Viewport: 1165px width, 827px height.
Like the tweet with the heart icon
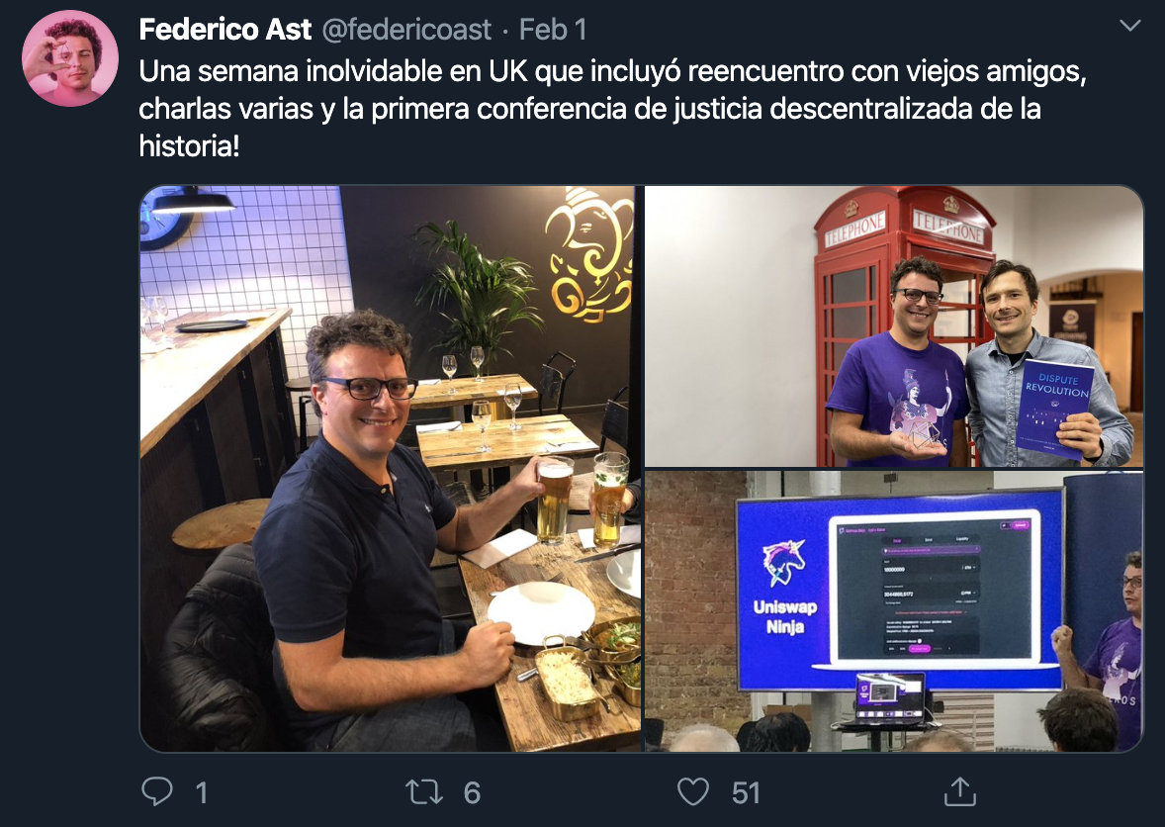click(693, 792)
